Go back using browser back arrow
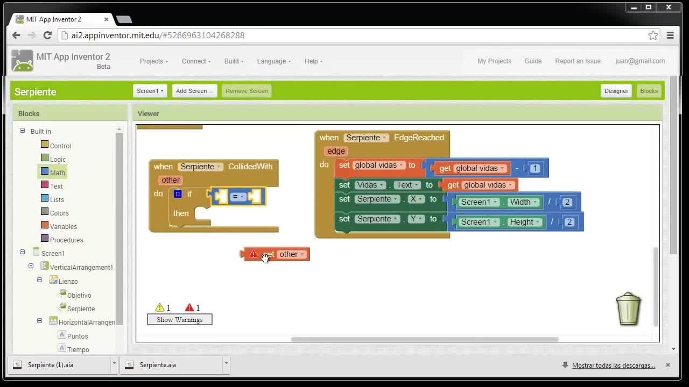This screenshot has width=689, height=387. (x=16, y=35)
